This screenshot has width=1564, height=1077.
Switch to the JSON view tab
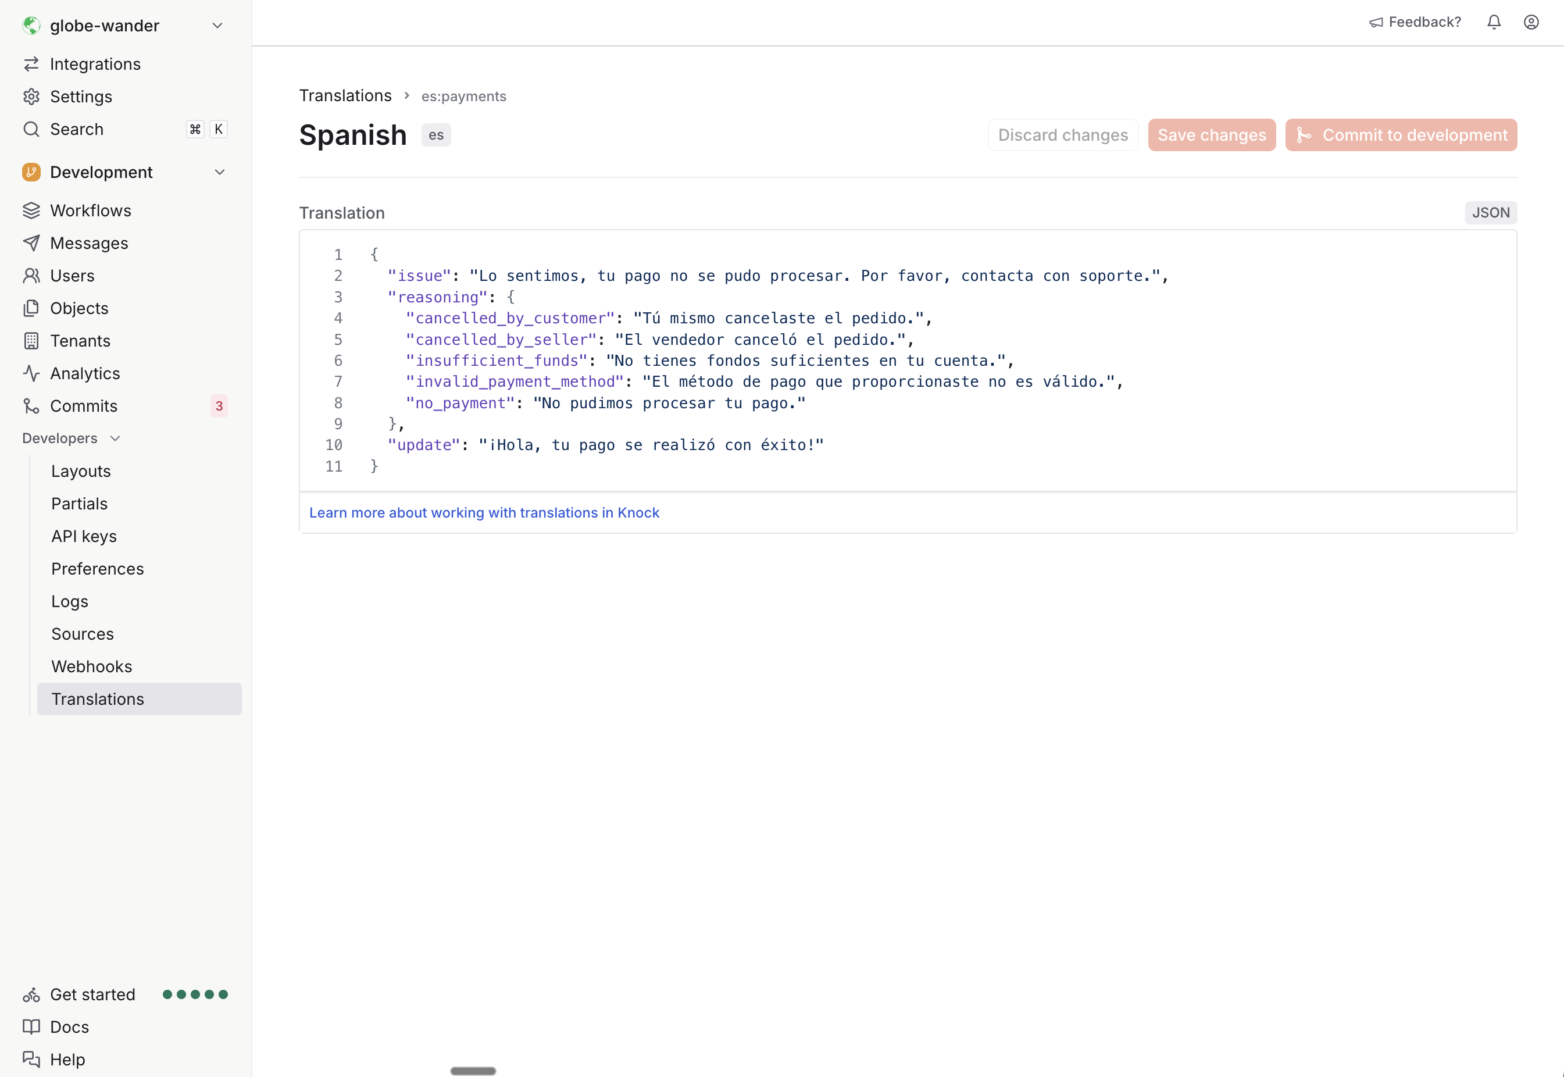[x=1491, y=212]
